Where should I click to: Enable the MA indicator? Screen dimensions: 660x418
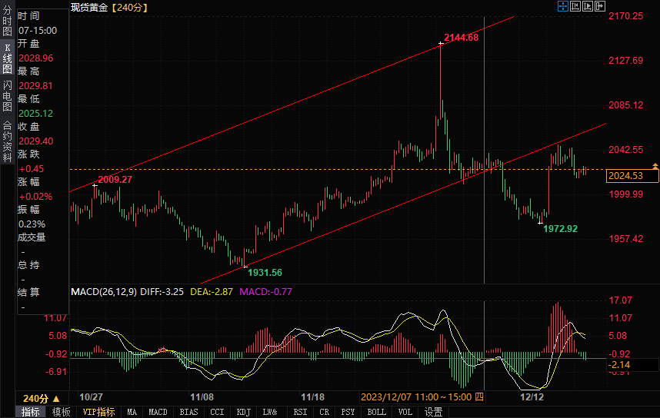pos(132,412)
